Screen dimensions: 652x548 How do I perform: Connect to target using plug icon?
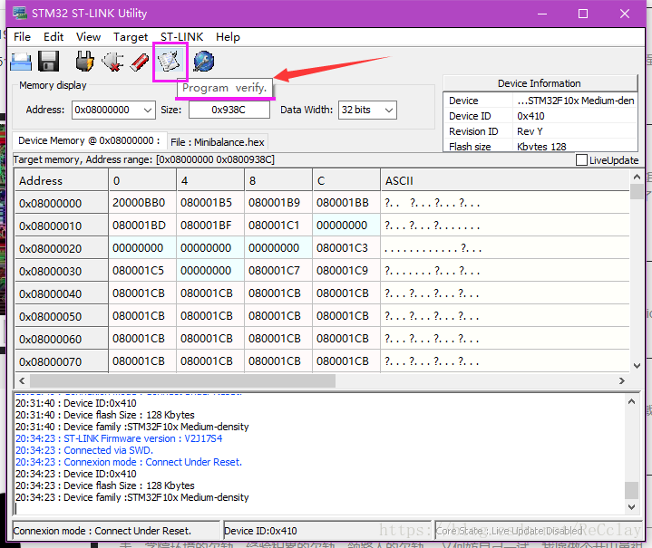[84, 62]
